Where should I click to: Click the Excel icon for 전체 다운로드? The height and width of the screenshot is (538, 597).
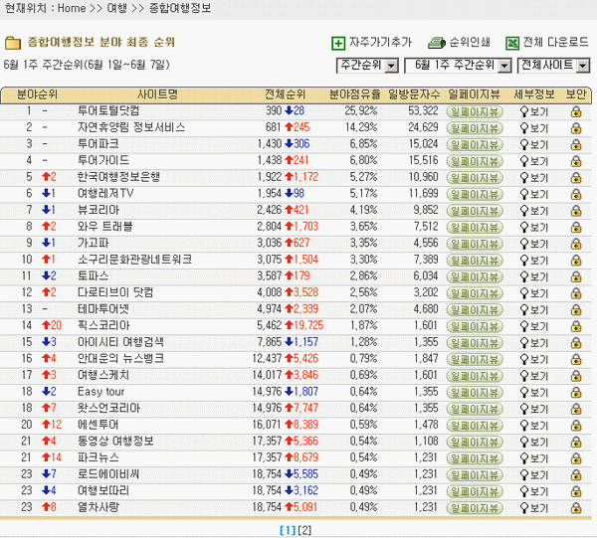click(512, 43)
